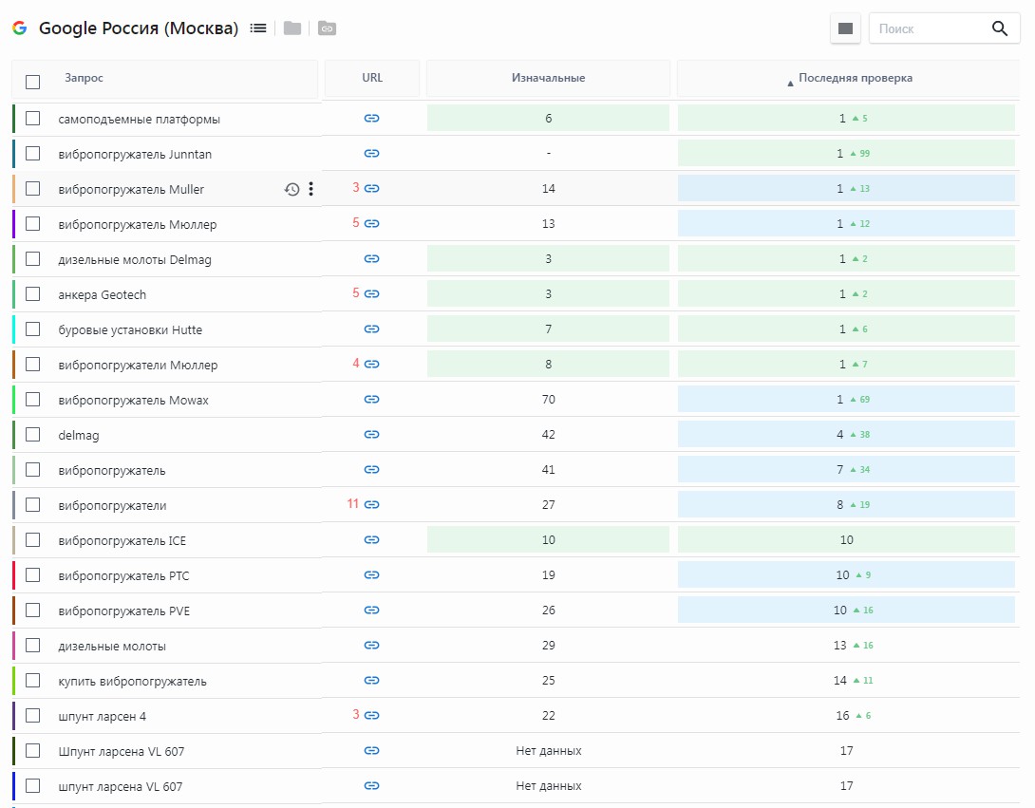The width and height of the screenshot is (1035, 808).
Task: Click the square view button near search
Action: (845, 29)
